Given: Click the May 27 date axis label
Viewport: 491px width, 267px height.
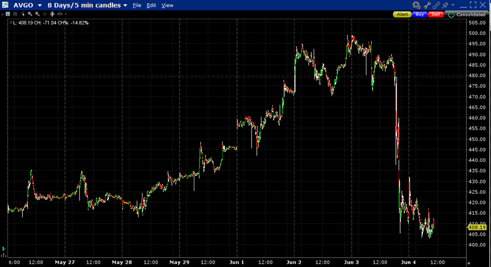Looking at the screenshot, I should click(65, 262).
